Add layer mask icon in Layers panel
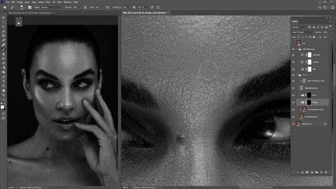The width and height of the screenshot is (336, 189). 307,172
